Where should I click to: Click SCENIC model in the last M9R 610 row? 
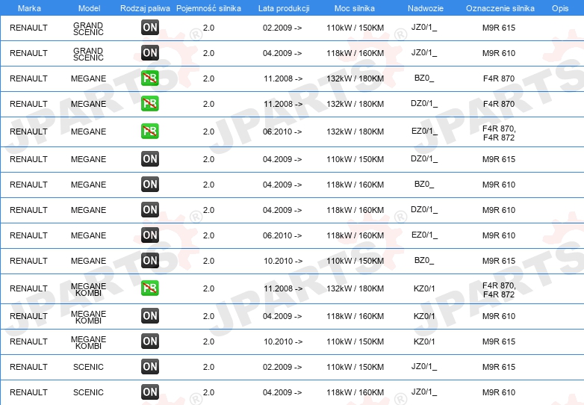pos(88,392)
